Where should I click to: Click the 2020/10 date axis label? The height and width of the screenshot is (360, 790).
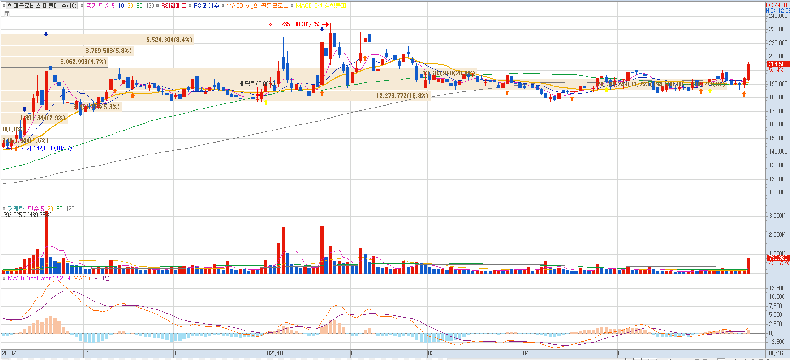click(x=11, y=354)
